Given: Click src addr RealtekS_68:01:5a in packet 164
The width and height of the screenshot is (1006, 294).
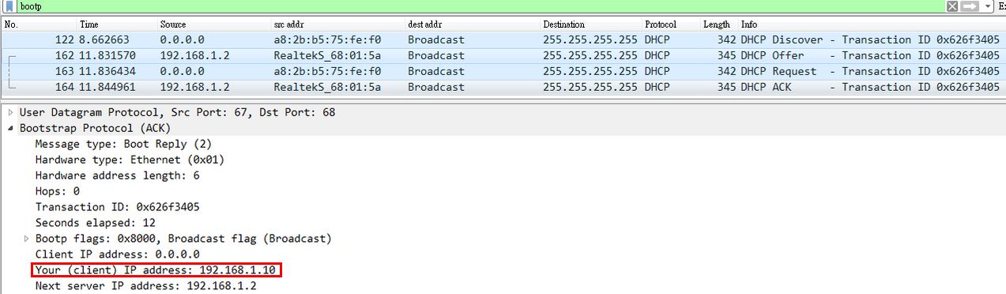Looking at the screenshot, I should [327, 87].
